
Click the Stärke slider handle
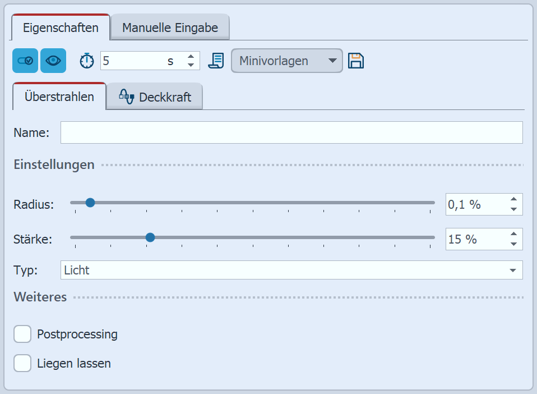[x=150, y=237]
